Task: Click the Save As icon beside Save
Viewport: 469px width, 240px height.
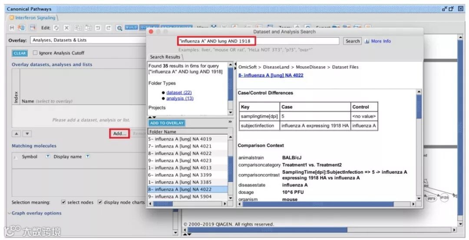Action: click(22, 28)
